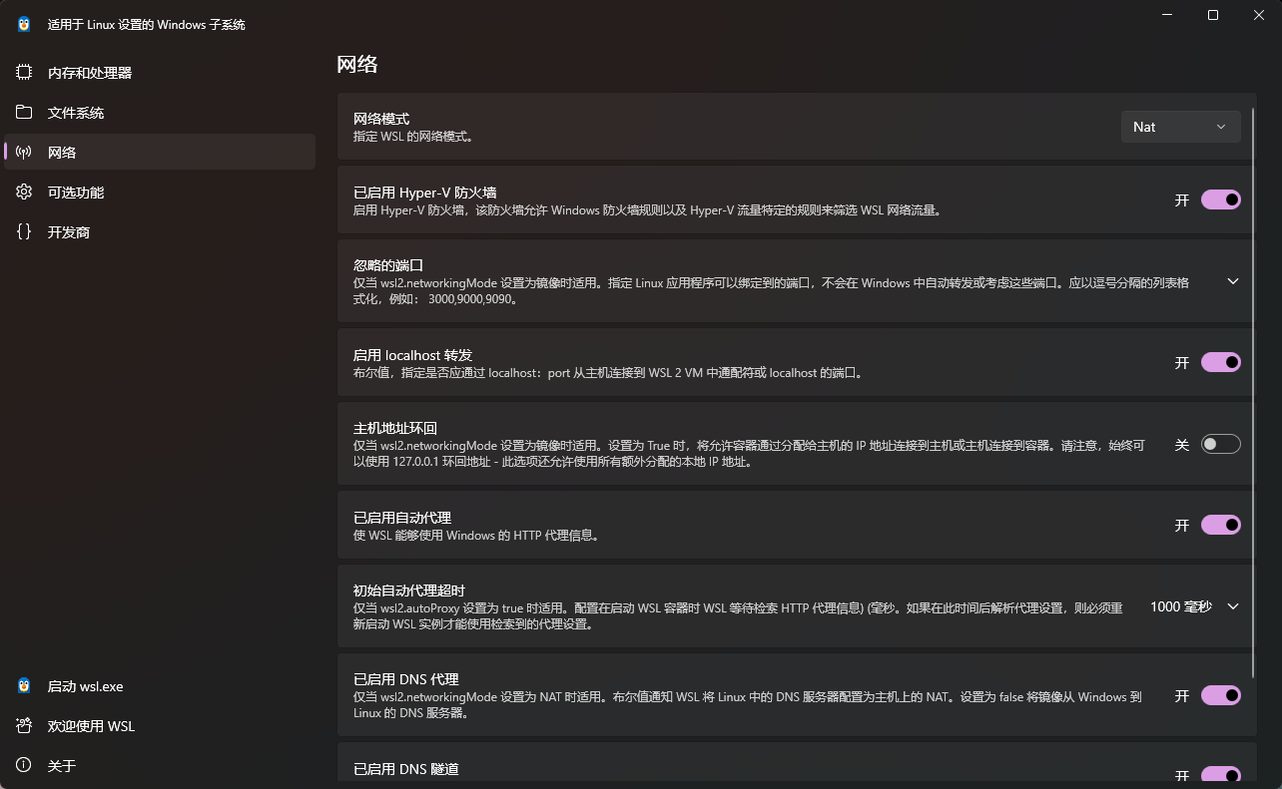Click the file system folder icon
Screen dimensions: 1282x789
point(24,112)
